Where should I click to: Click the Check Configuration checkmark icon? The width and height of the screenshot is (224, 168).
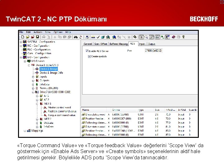(x=98, y=37)
